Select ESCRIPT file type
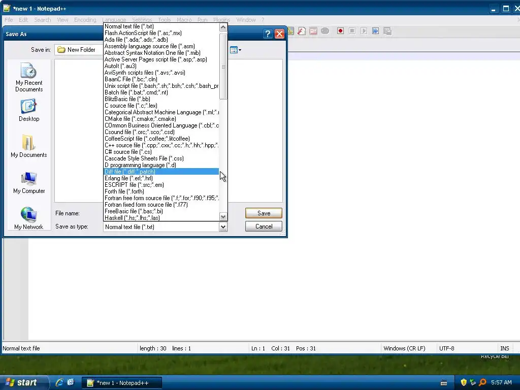The image size is (520, 390). [161, 185]
